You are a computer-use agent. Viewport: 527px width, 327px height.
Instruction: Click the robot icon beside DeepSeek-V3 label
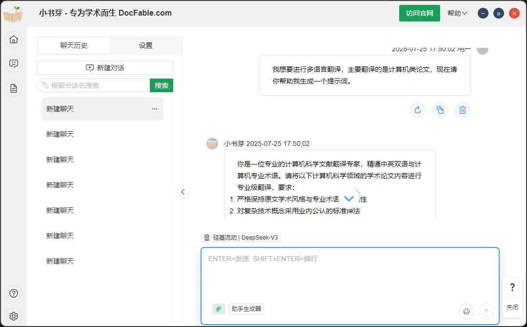[x=207, y=237]
